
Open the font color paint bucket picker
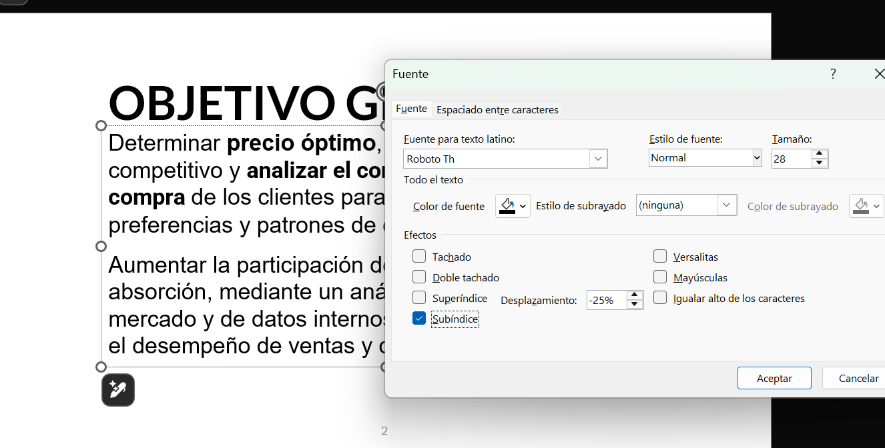(513, 206)
